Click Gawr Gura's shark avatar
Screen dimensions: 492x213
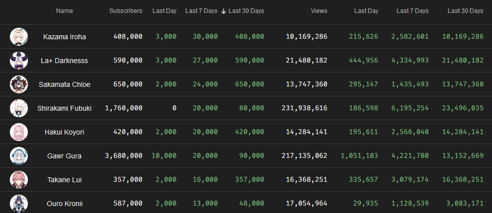pos(19,156)
